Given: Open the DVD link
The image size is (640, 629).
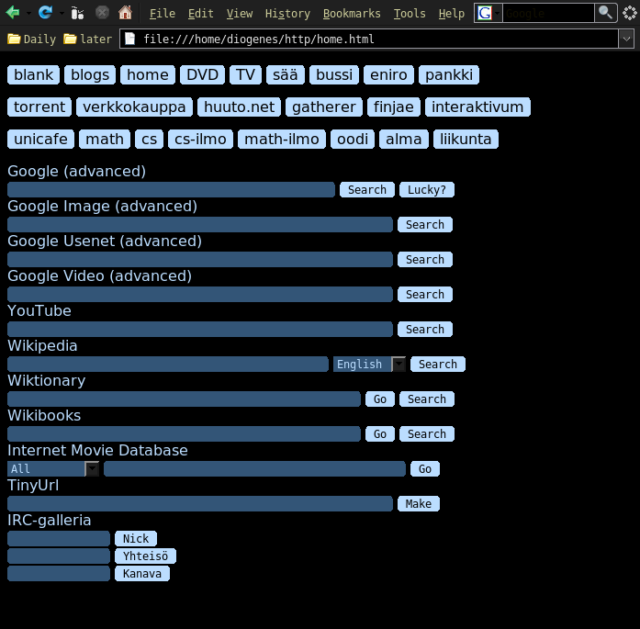Looking at the screenshot, I should pos(202,75).
